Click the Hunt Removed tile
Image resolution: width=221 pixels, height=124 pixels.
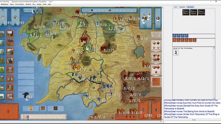201,12
